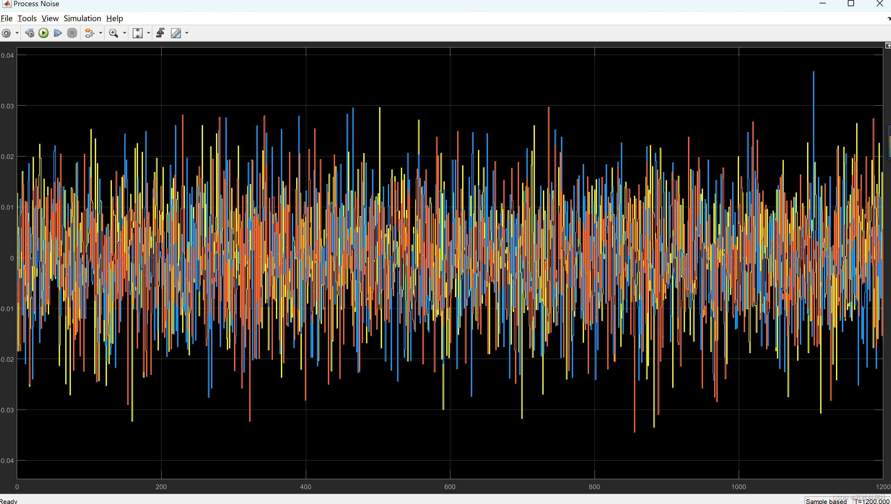Click the Step Forward button
Viewport: 891px width, 504px height.
pos(58,33)
